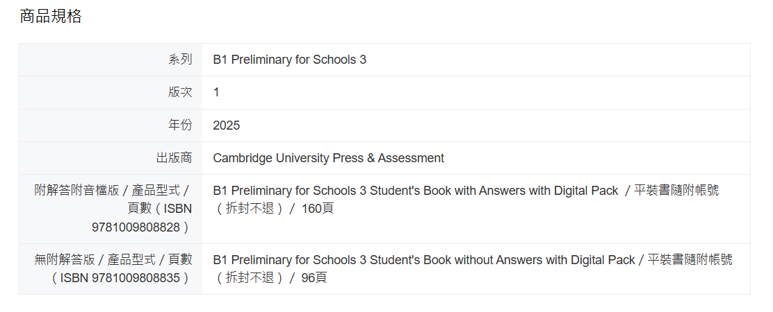The image size is (773, 312).
Task: Click the 商品規格 section heading
Action: (x=50, y=16)
